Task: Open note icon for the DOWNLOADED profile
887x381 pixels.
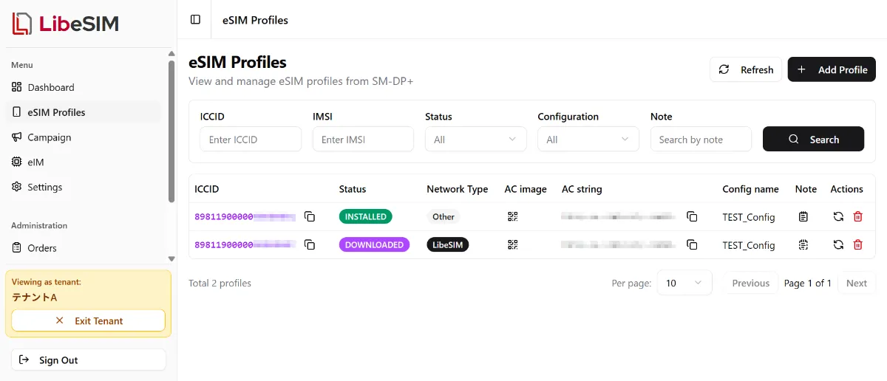Action: 803,244
